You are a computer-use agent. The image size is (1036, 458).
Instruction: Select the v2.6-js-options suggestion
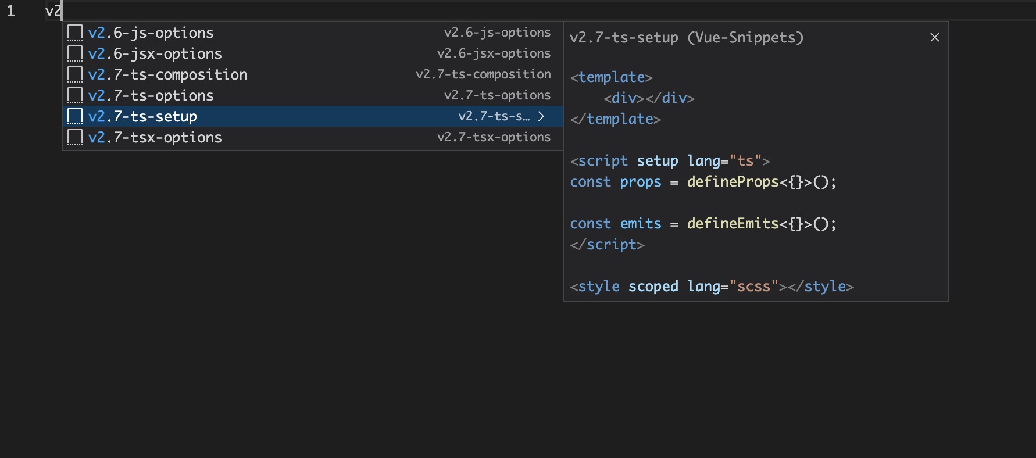(x=151, y=33)
